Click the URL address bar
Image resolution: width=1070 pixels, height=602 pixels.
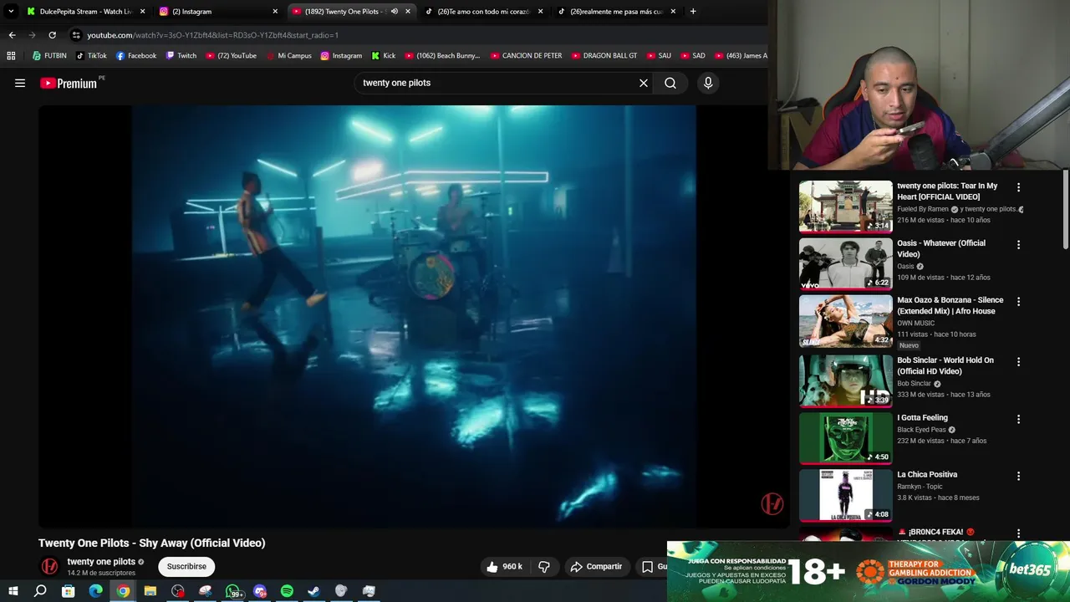click(x=418, y=35)
